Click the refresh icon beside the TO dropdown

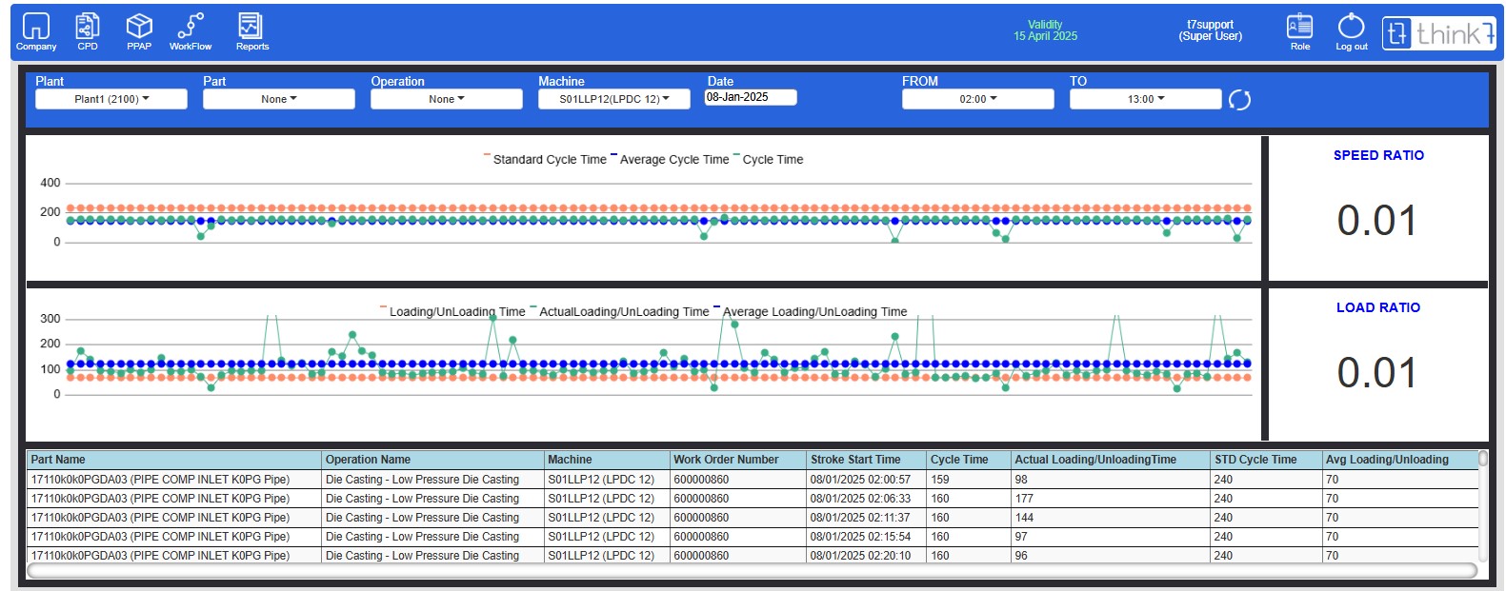pyautogui.click(x=1239, y=100)
